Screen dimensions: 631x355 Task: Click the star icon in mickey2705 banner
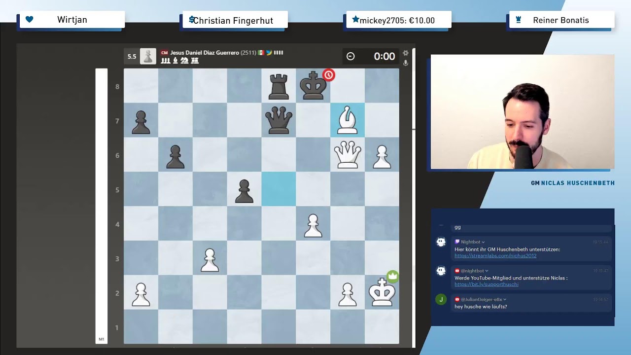[x=355, y=20]
